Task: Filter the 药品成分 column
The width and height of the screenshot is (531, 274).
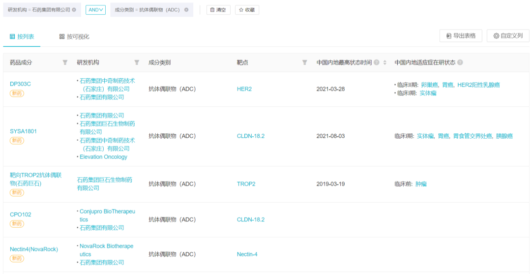Action: (65, 62)
